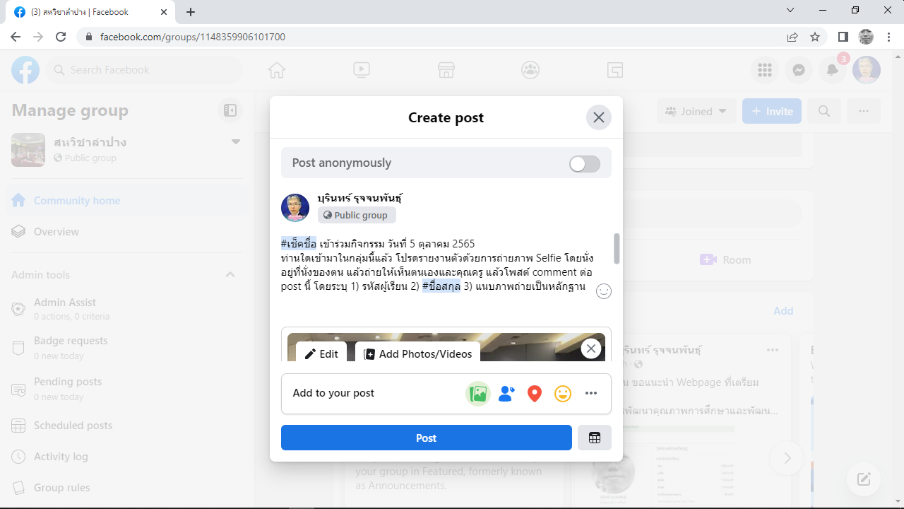Bookmark this tab star icon
Viewport: 904px width, 509px height.
[815, 37]
